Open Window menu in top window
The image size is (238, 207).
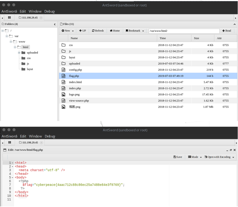[35, 11]
